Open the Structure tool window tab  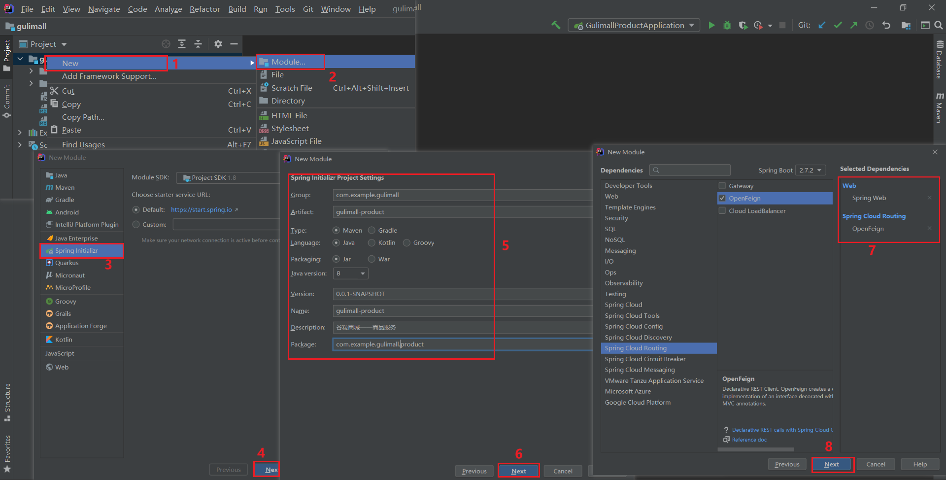(x=7, y=402)
